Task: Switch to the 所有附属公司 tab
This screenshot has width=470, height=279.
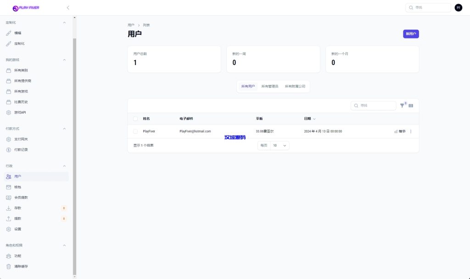Action: coord(295,86)
